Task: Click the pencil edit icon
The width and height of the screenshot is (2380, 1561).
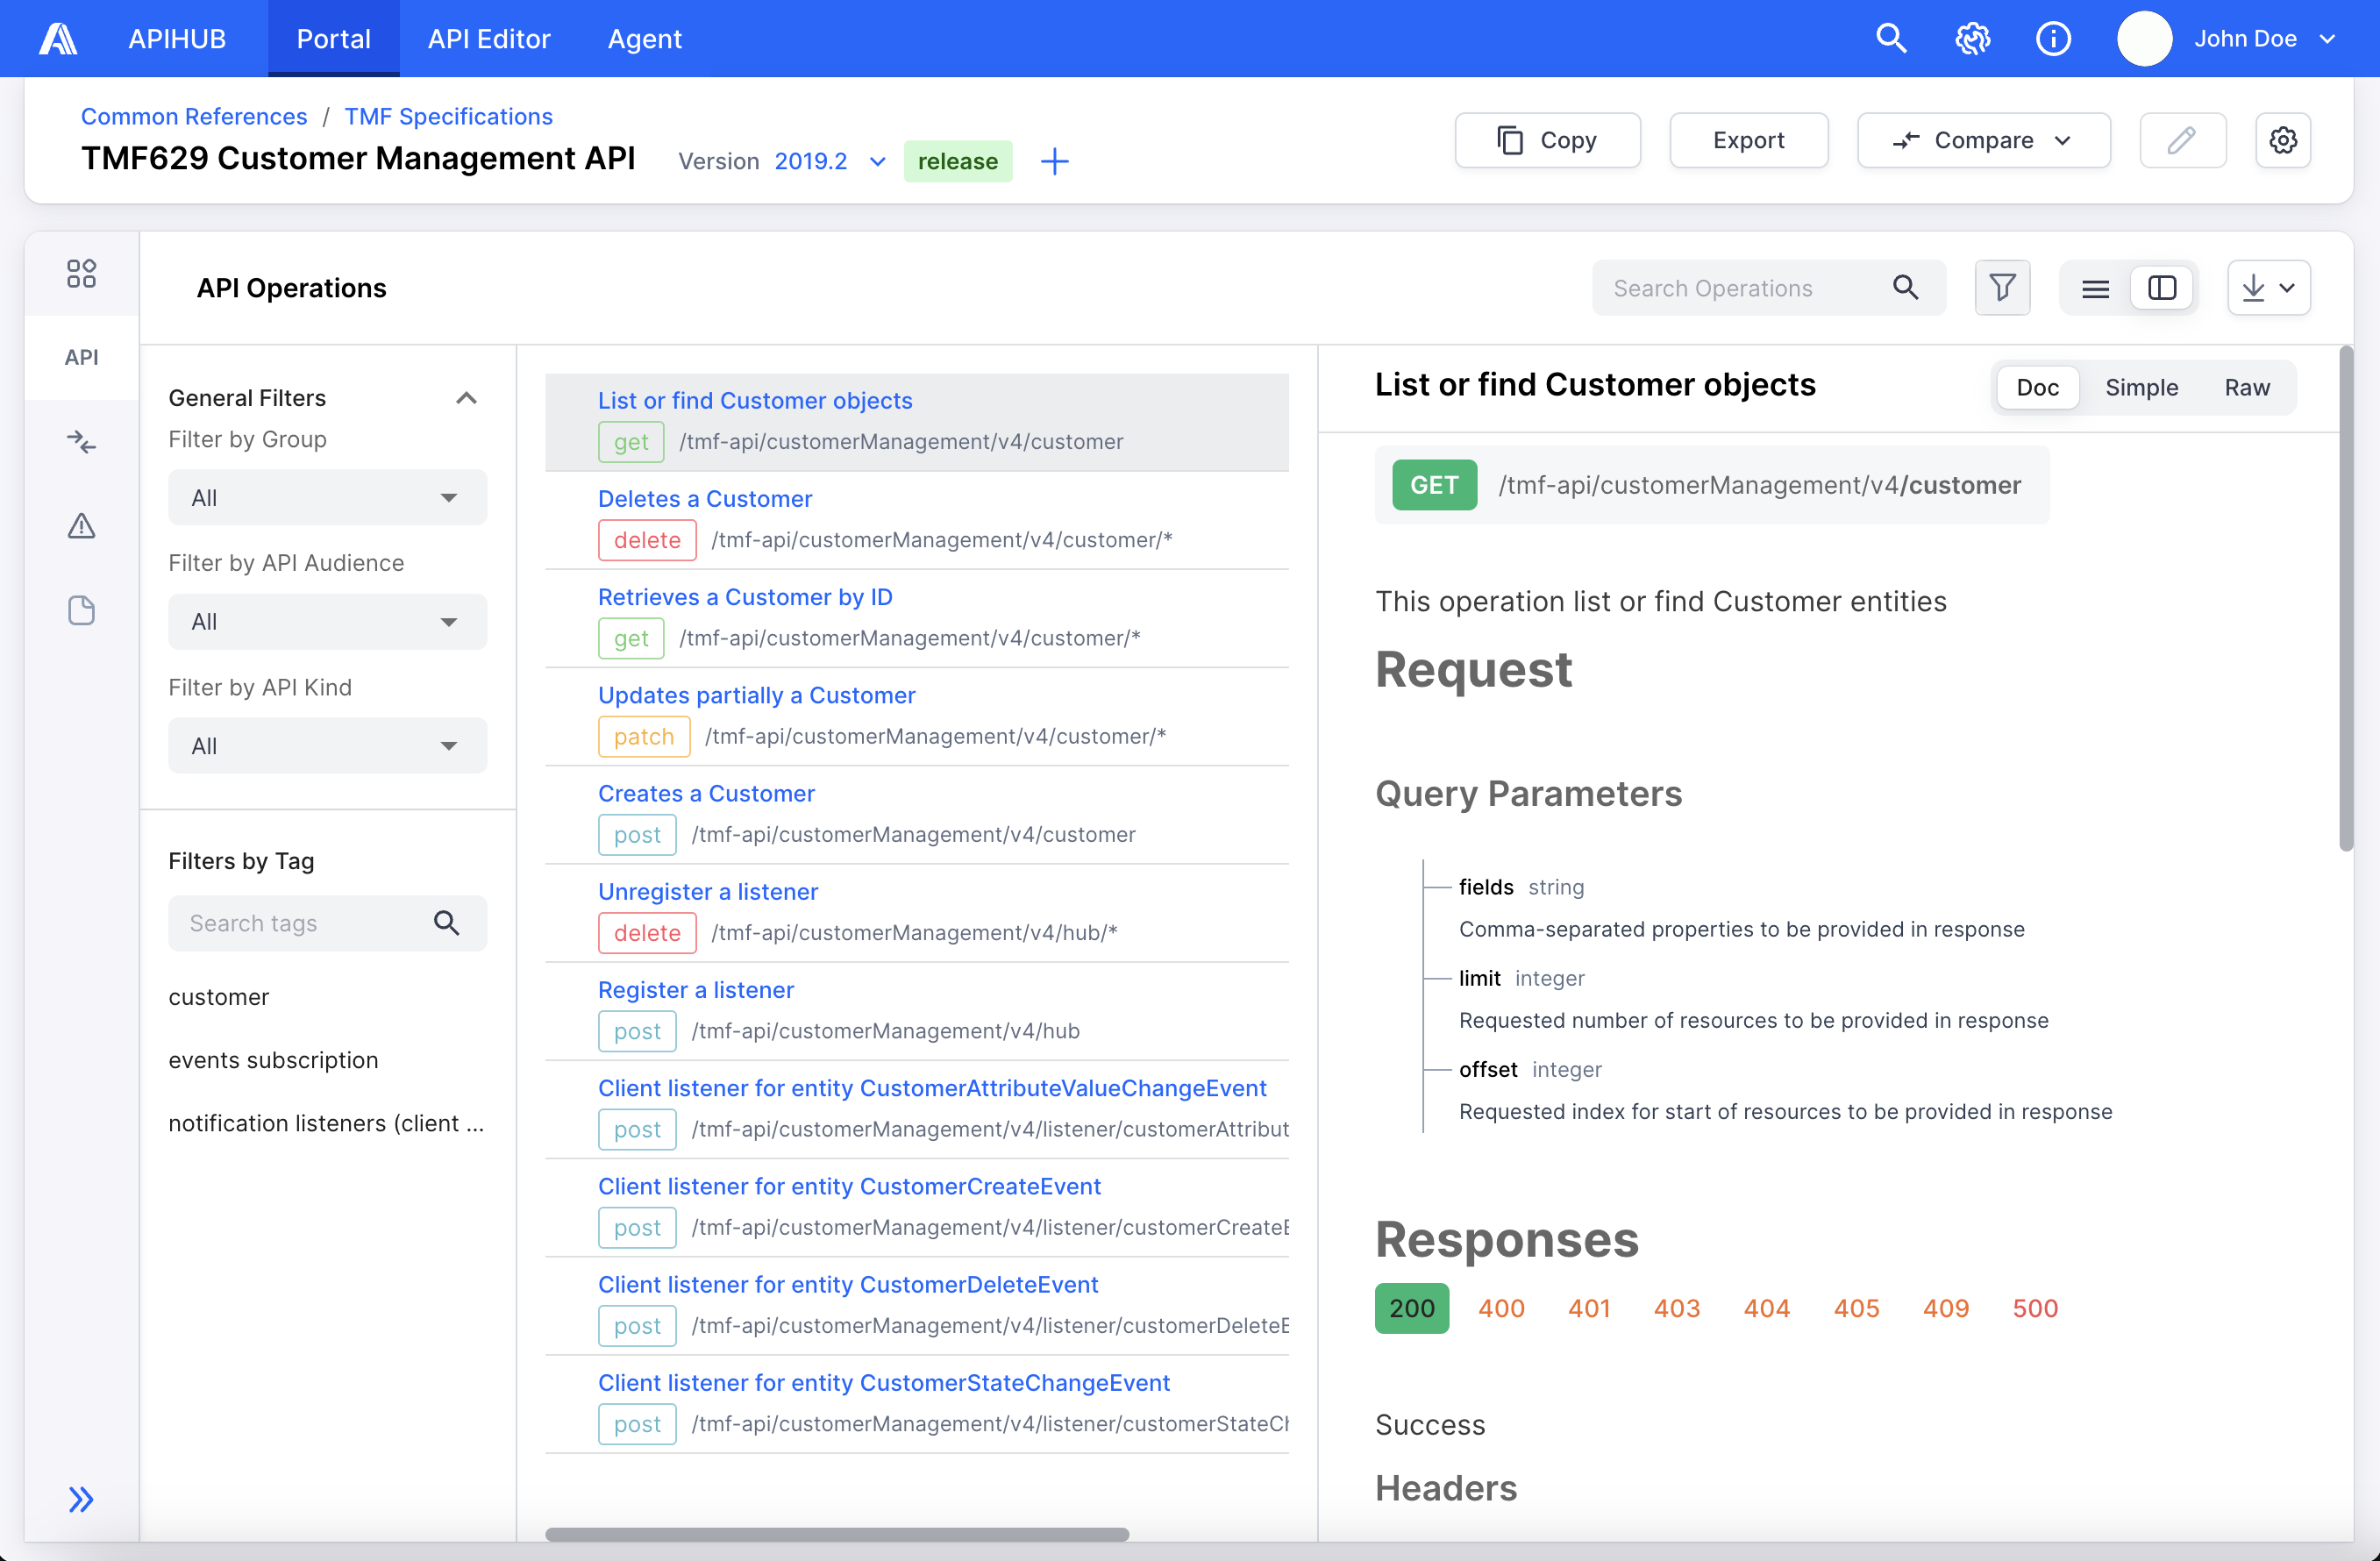Action: (2182, 140)
